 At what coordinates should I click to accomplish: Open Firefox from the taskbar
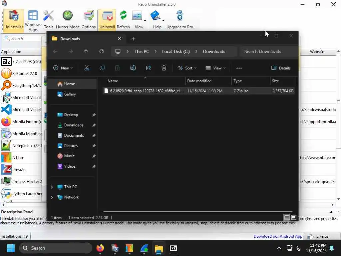pyautogui.click(x=100, y=248)
